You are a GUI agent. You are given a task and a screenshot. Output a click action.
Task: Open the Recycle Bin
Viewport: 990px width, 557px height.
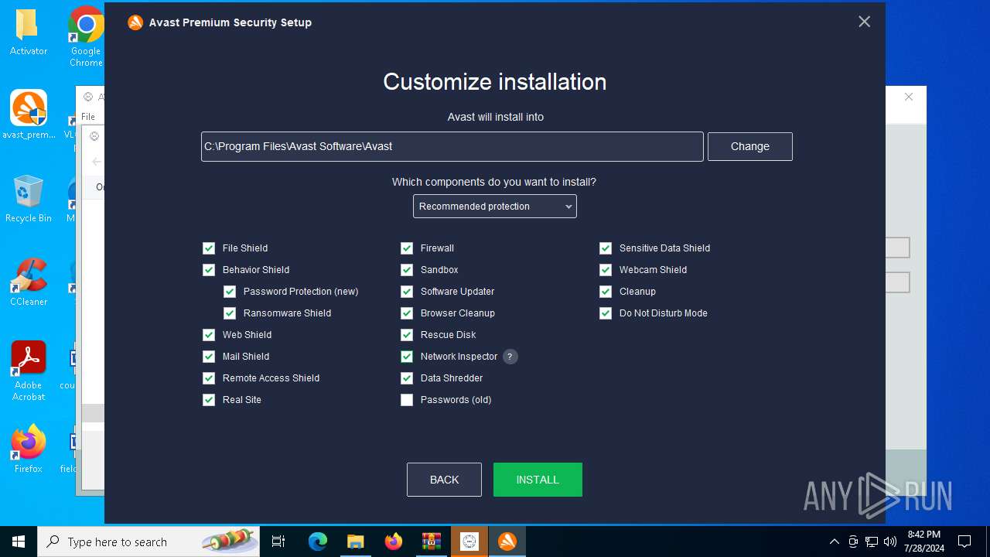[x=28, y=199]
